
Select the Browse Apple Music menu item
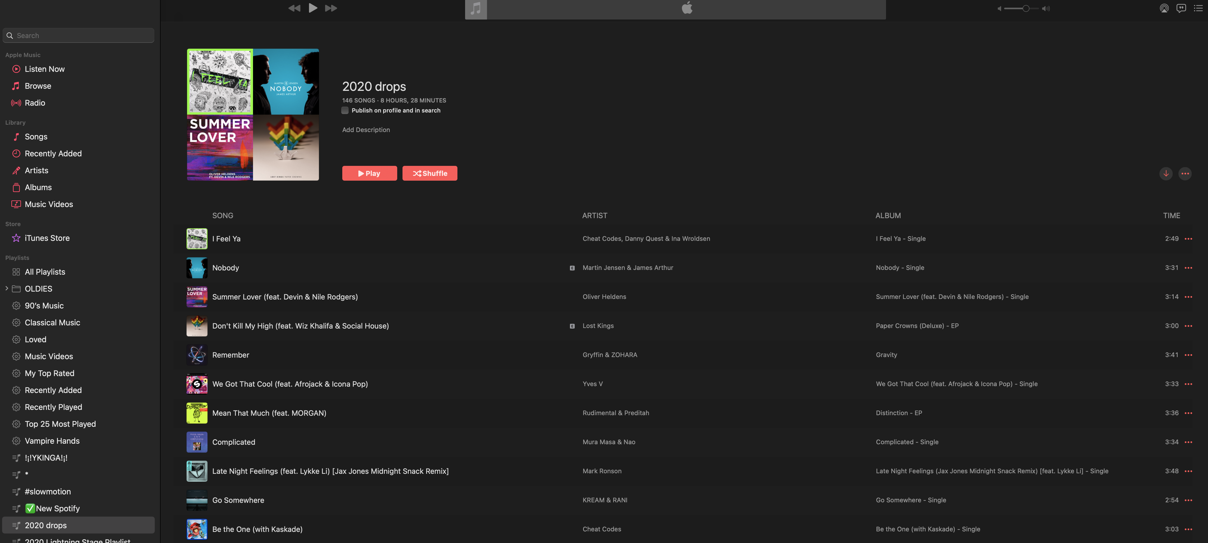[x=38, y=86]
